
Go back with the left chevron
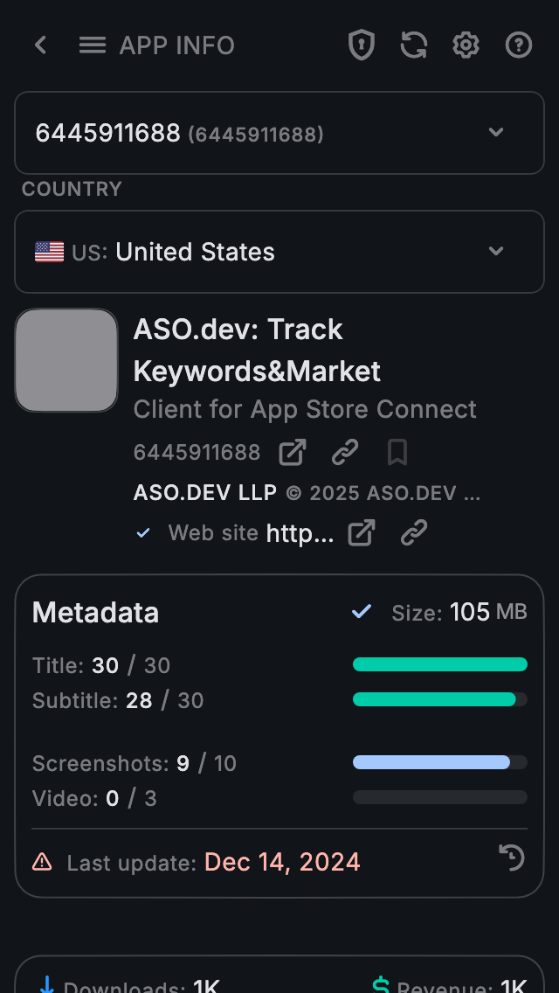pos(40,45)
